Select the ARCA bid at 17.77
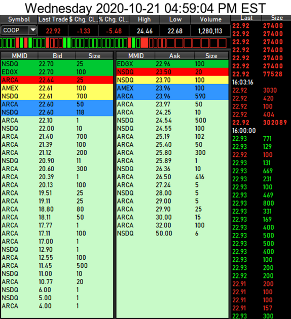 pyautogui.click(x=57, y=225)
